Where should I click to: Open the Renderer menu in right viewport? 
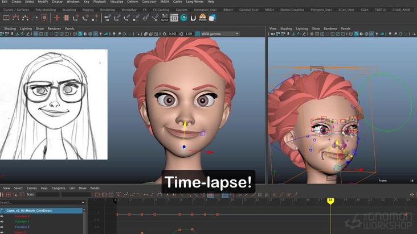tap(330, 28)
